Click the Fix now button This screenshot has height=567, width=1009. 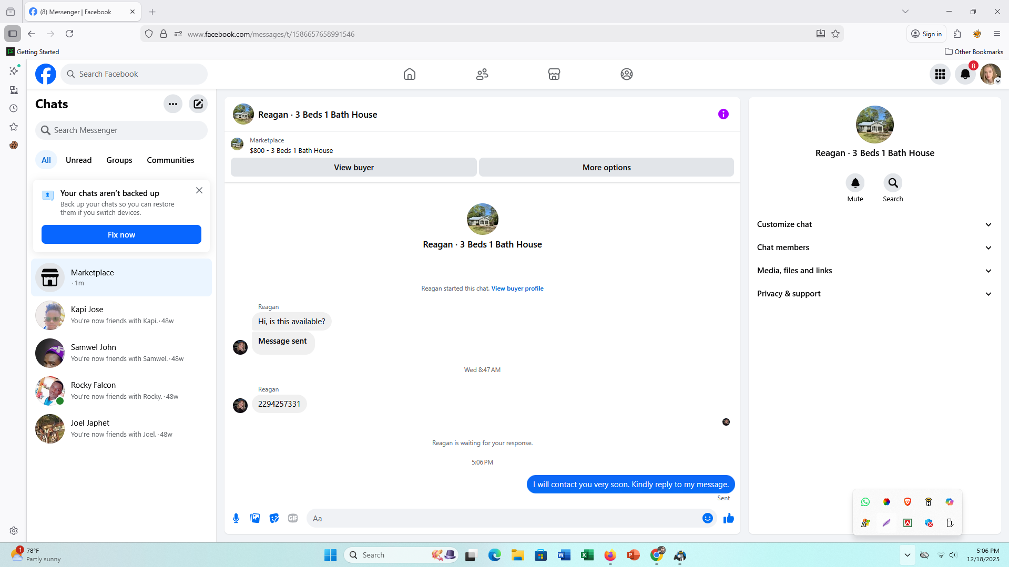[121, 235]
